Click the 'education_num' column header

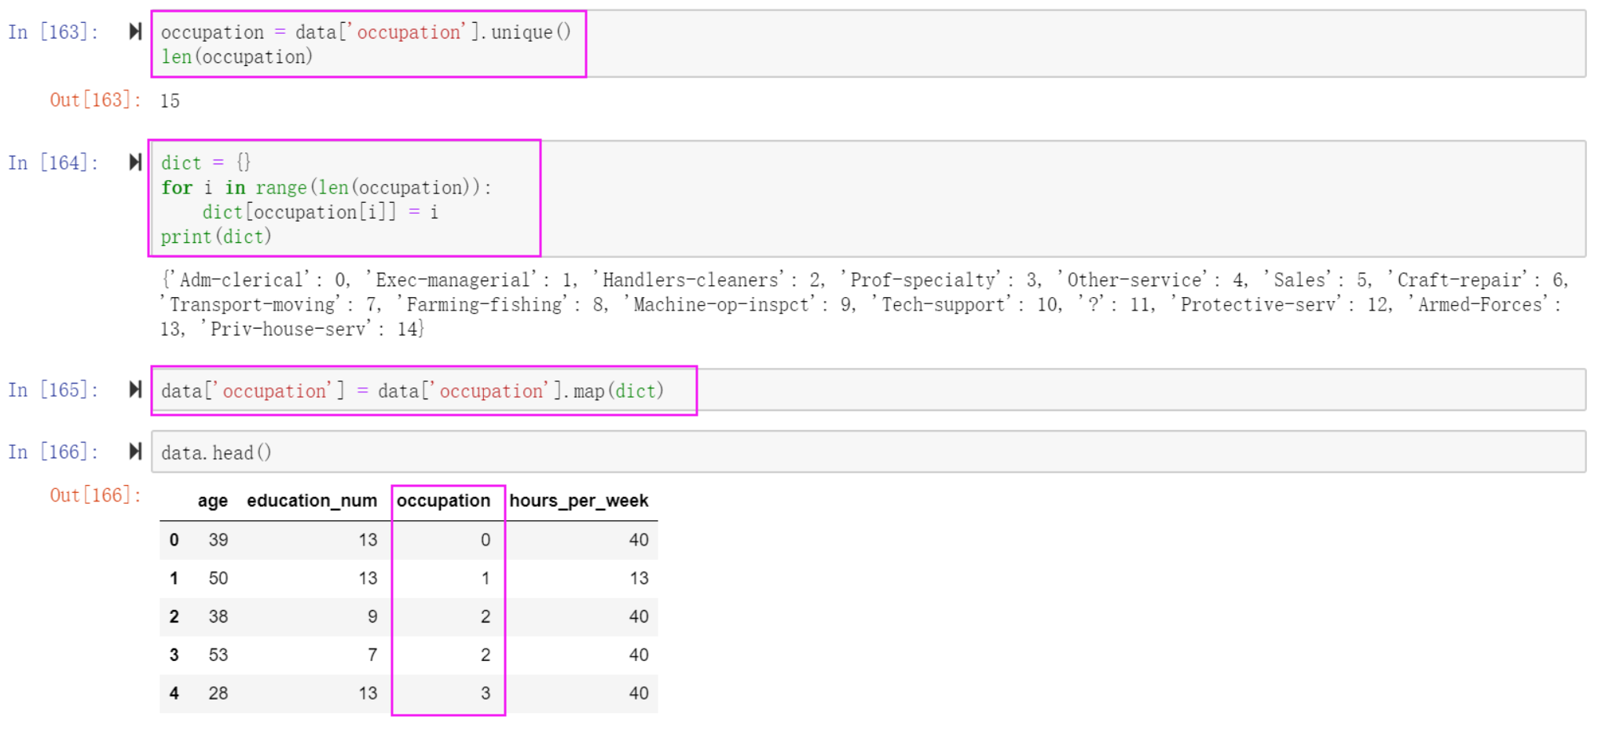312,501
